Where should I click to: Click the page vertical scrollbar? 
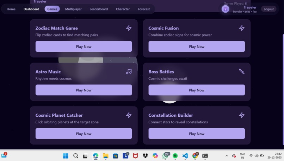pos(283,89)
